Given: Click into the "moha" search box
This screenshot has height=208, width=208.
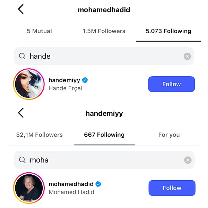Looking at the screenshot, I should pyautogui.click(x=104, y=160).
